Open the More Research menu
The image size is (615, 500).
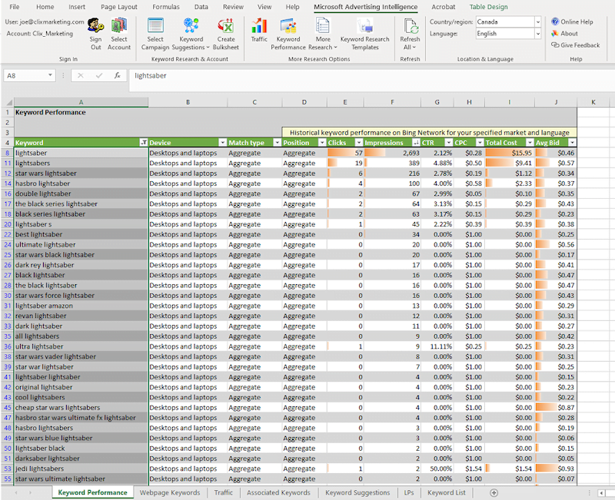(323, 34)
